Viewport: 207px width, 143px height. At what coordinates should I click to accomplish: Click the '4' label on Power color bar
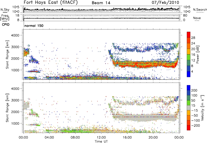[192, 71]
